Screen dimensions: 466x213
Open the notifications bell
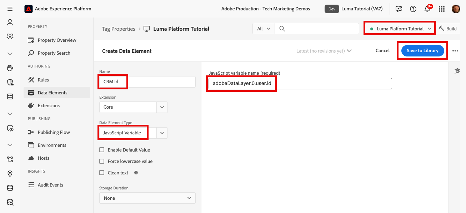tap(427, 9)
